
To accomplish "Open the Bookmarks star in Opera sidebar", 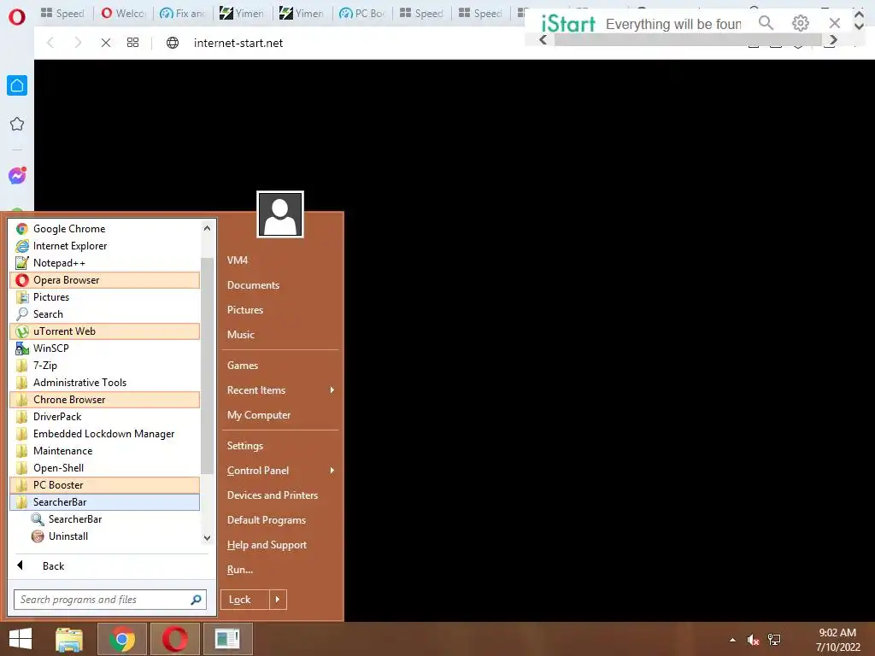I will (17, 124).
